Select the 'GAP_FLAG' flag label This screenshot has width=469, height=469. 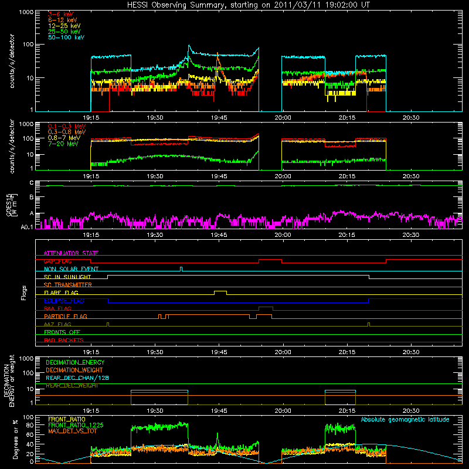tap(57, 261)
